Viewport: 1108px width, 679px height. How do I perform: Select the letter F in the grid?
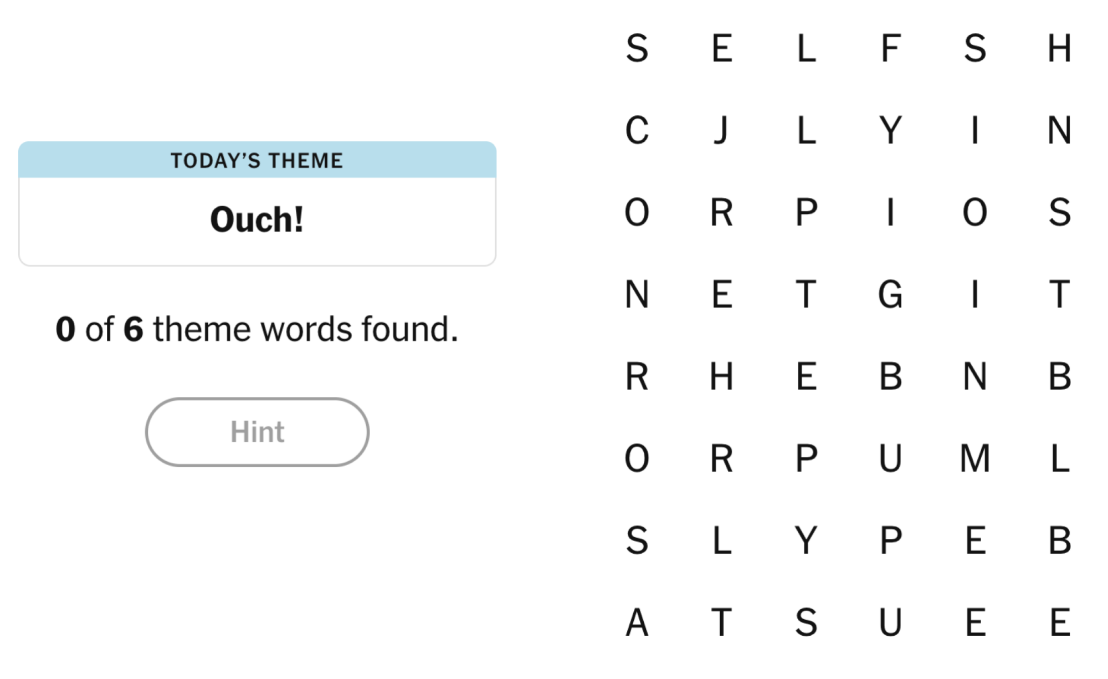pos(890,48)
